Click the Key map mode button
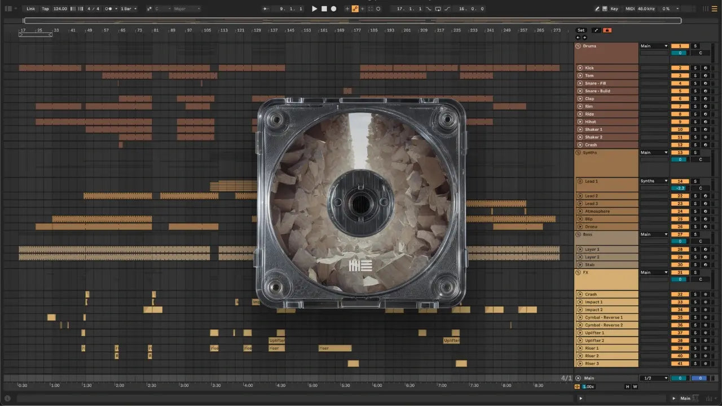The image size is (722, 406). click(x=614, y=9)
